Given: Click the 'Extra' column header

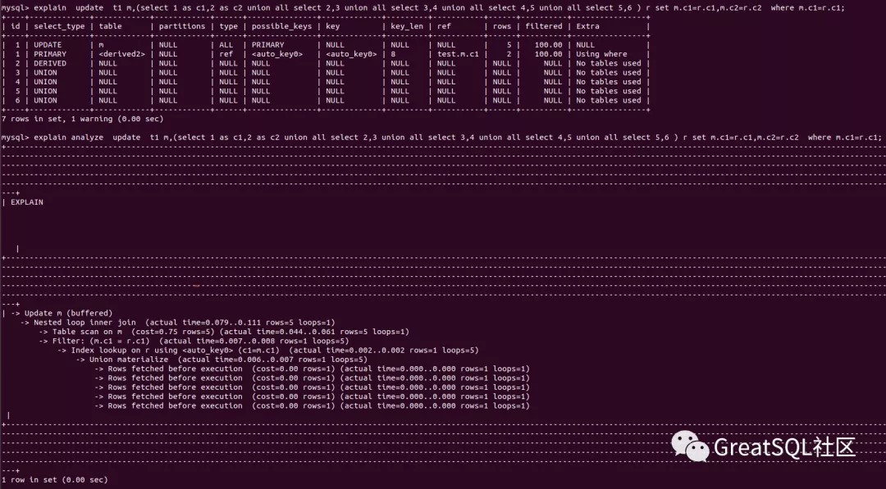Looking at the screenshot, I should pyautogui.click(x=587, y=26).
